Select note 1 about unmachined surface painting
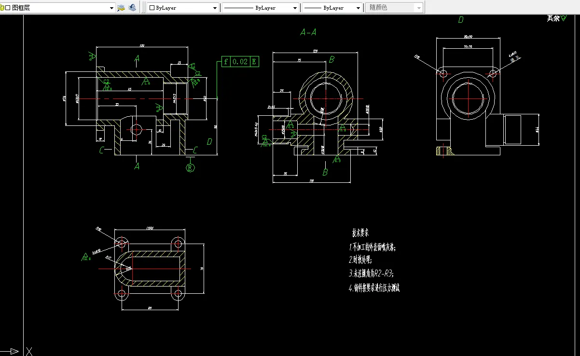The width and height of the screenshot is (580, 356). point(373,247)
